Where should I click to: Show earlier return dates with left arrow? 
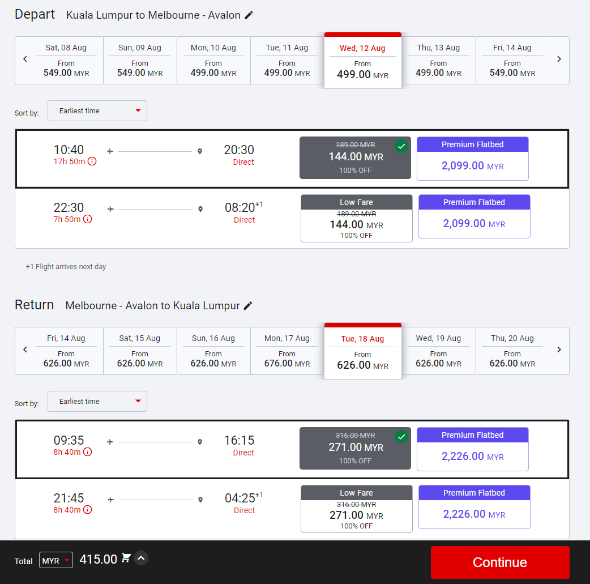point(25,349)
